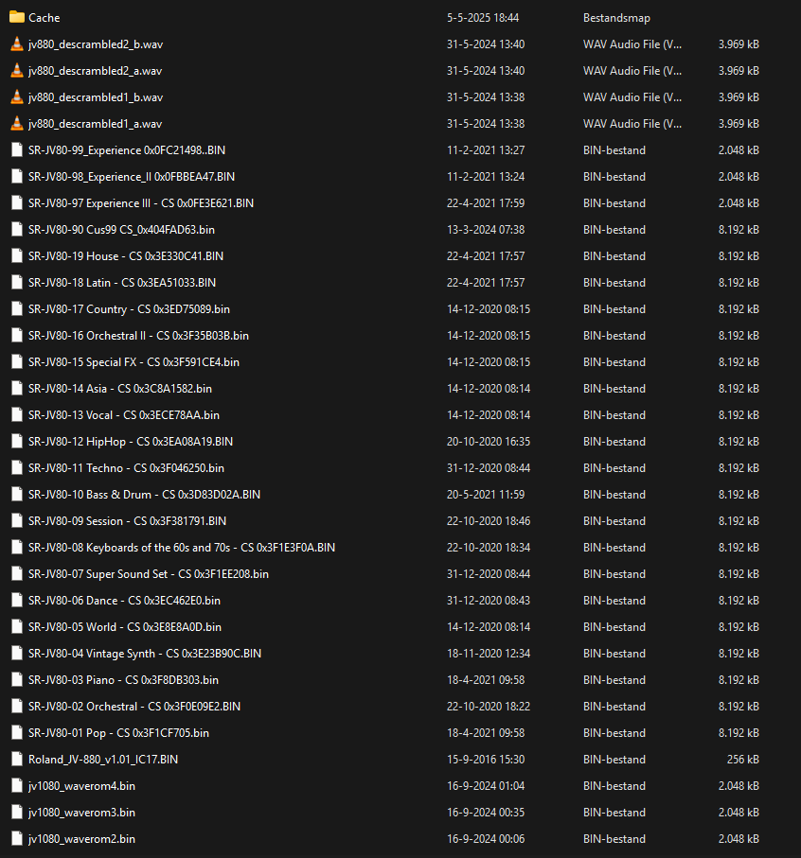Click the date '20-10-2020 16:35' of HipHop
Screen dimensions: 801x858
(x=489, y=442)
